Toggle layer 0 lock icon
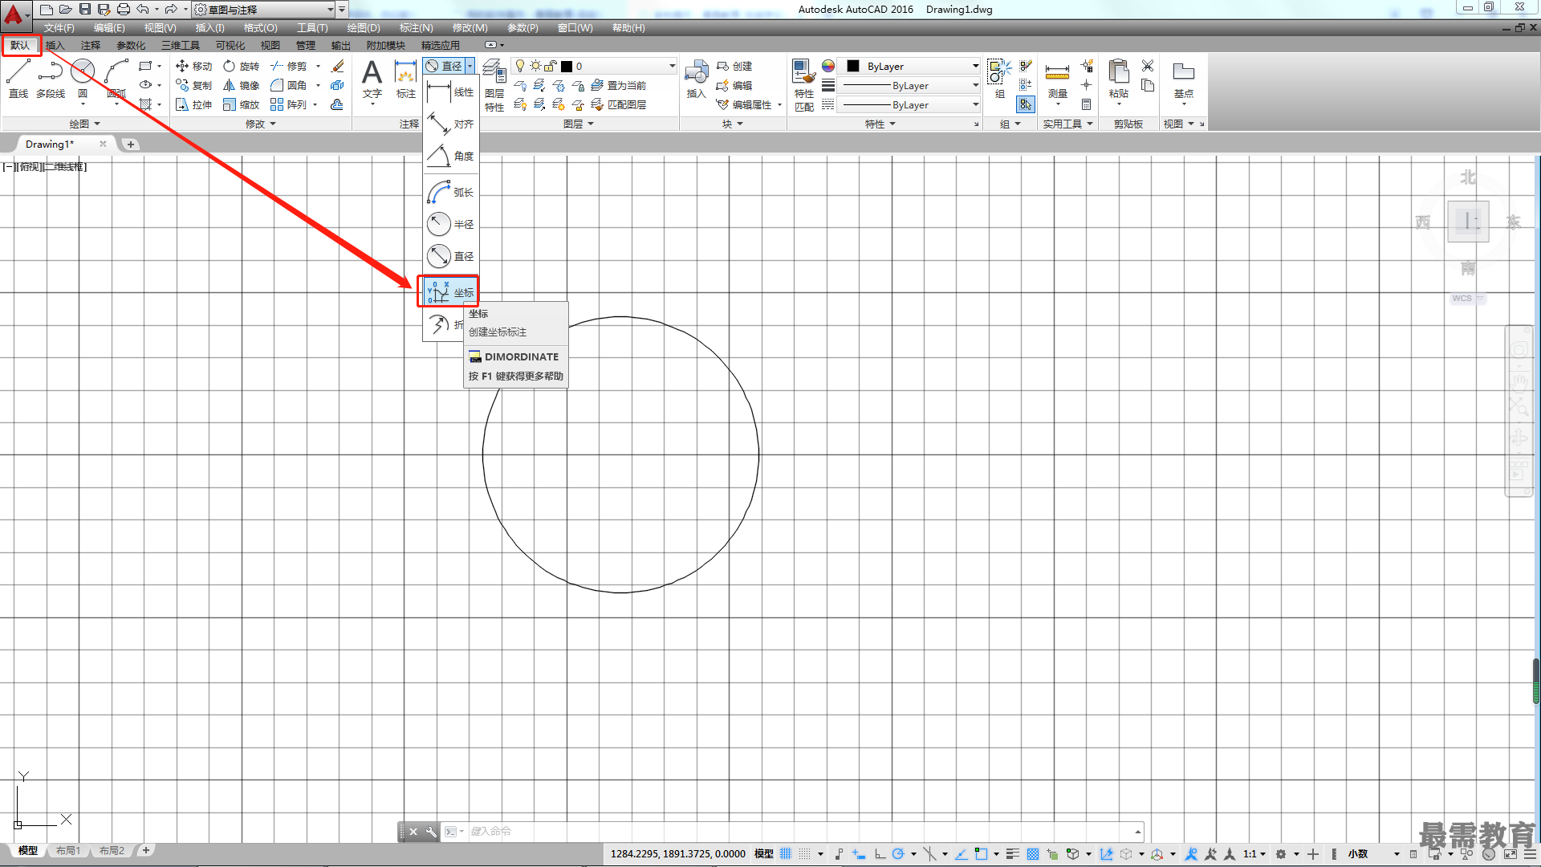The height and width of the screenshot is (867, 1541). [x=551, y=66]
